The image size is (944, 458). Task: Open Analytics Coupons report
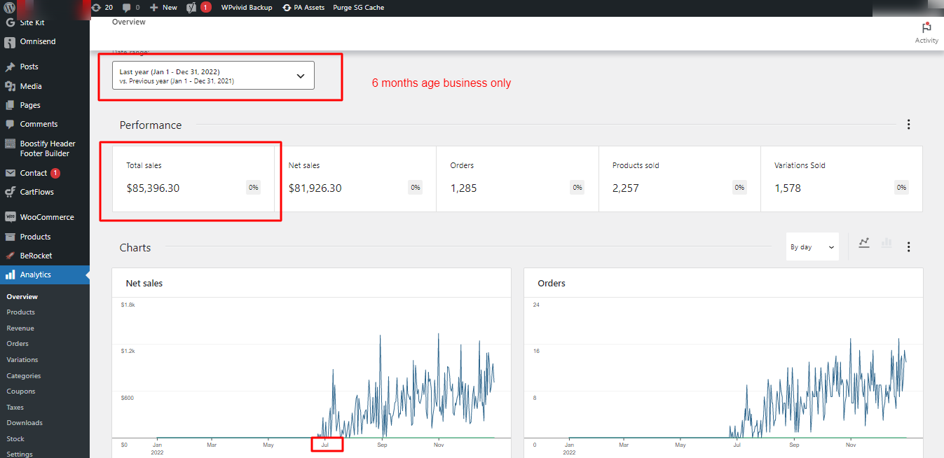21,391
